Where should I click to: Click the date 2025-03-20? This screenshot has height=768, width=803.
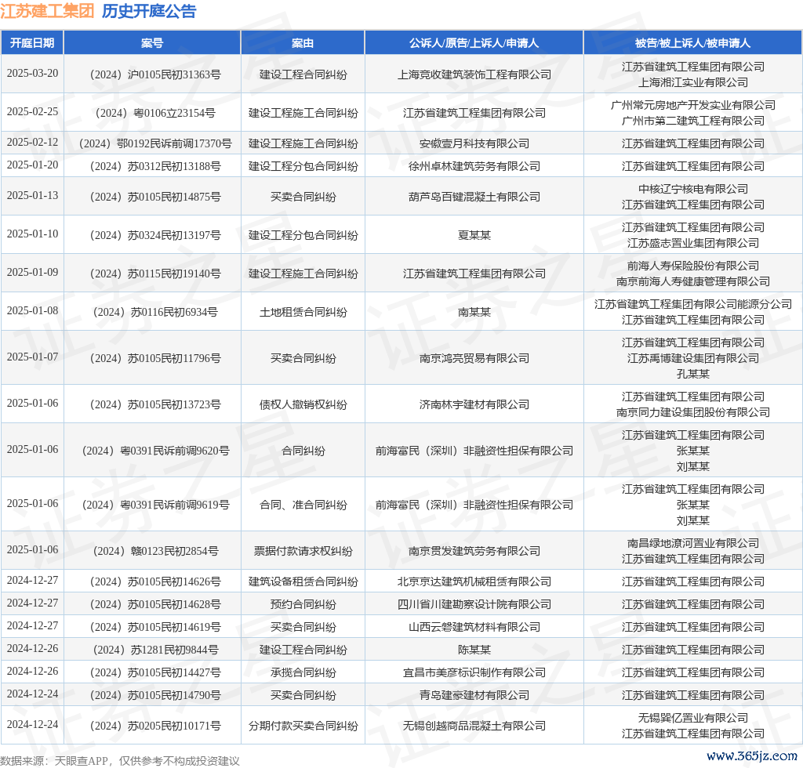[x=32, y=73]
